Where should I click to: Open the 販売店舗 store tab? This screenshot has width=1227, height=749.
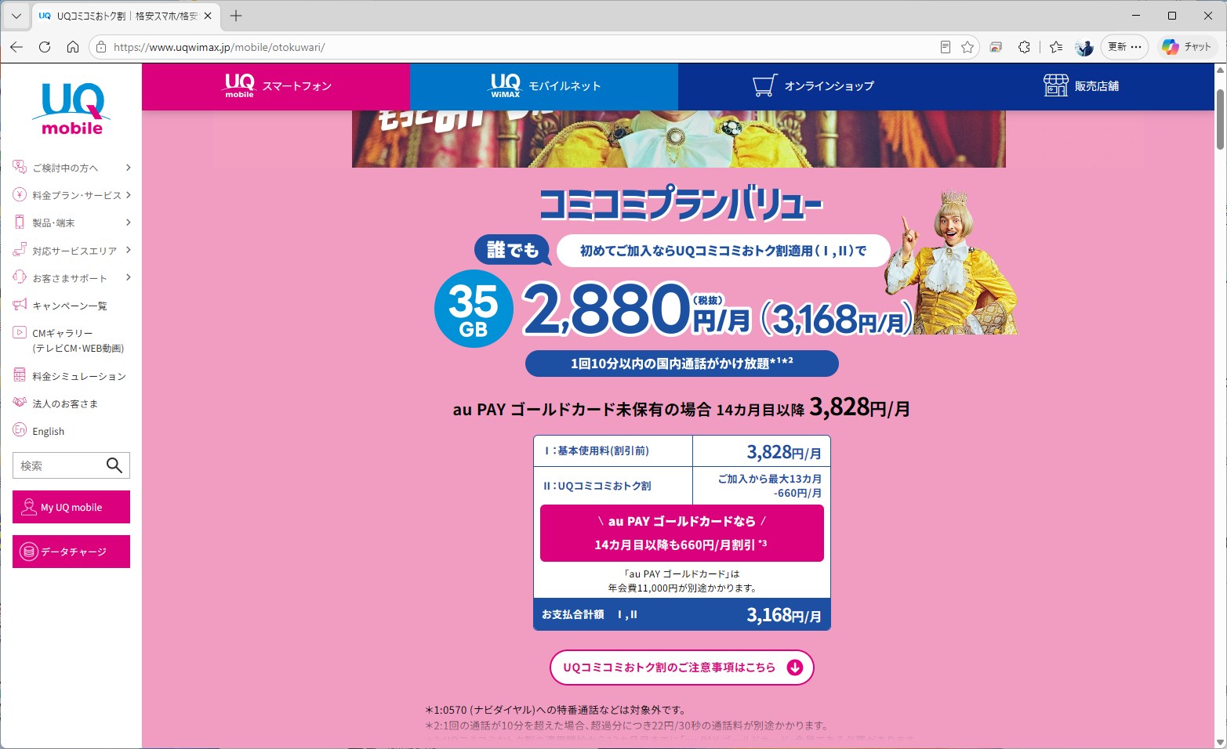[1080, 86]
